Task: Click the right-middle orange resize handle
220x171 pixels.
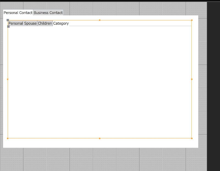Action: click(191, 79)
